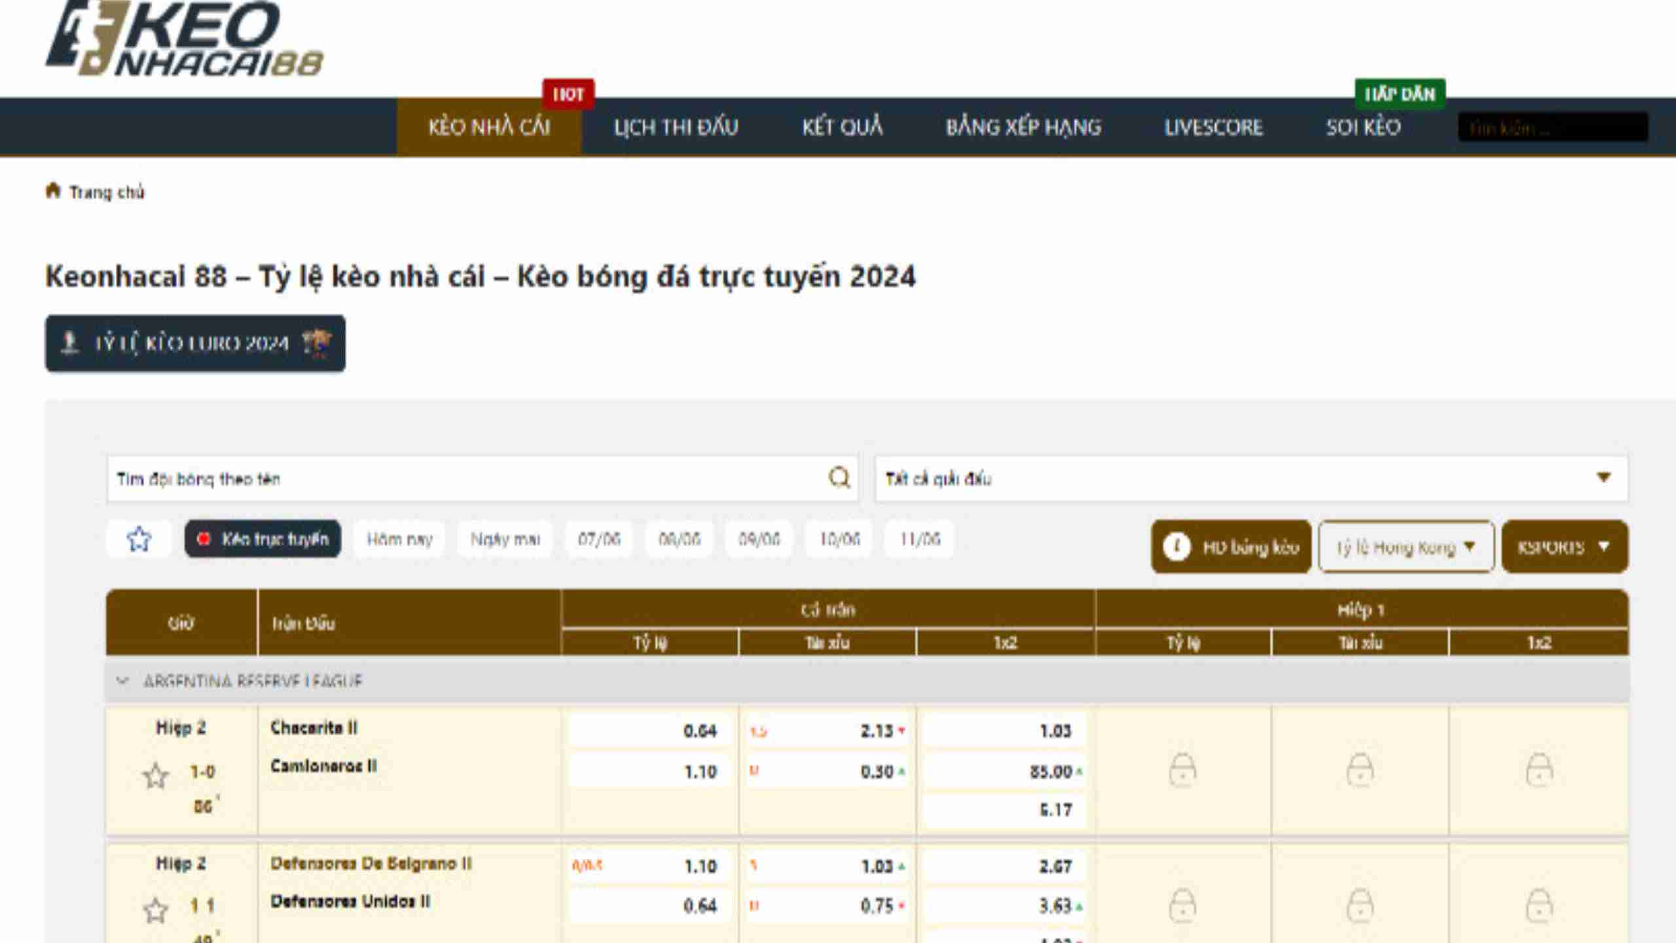Click the Giờ column header
The width and height of the screenshot is (1676, 943).
click(x=181, y=623)
